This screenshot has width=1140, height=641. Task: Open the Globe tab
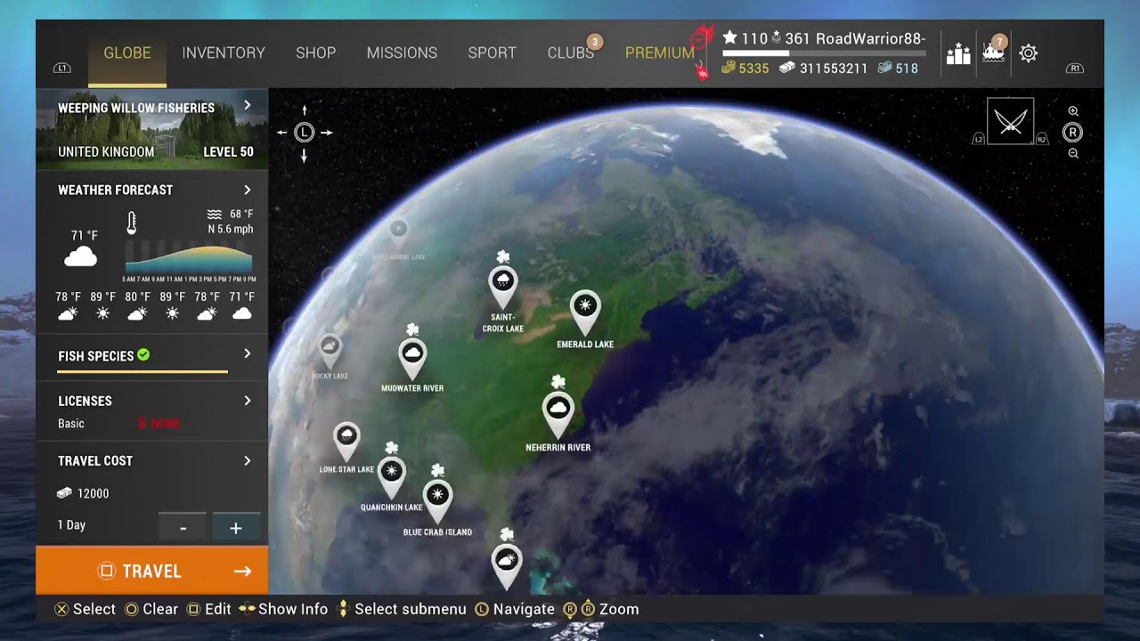(127, 53)
